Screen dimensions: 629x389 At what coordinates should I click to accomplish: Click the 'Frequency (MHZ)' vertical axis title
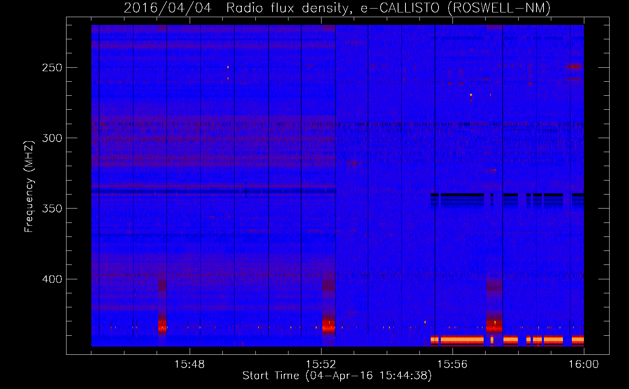click(29, 186)
